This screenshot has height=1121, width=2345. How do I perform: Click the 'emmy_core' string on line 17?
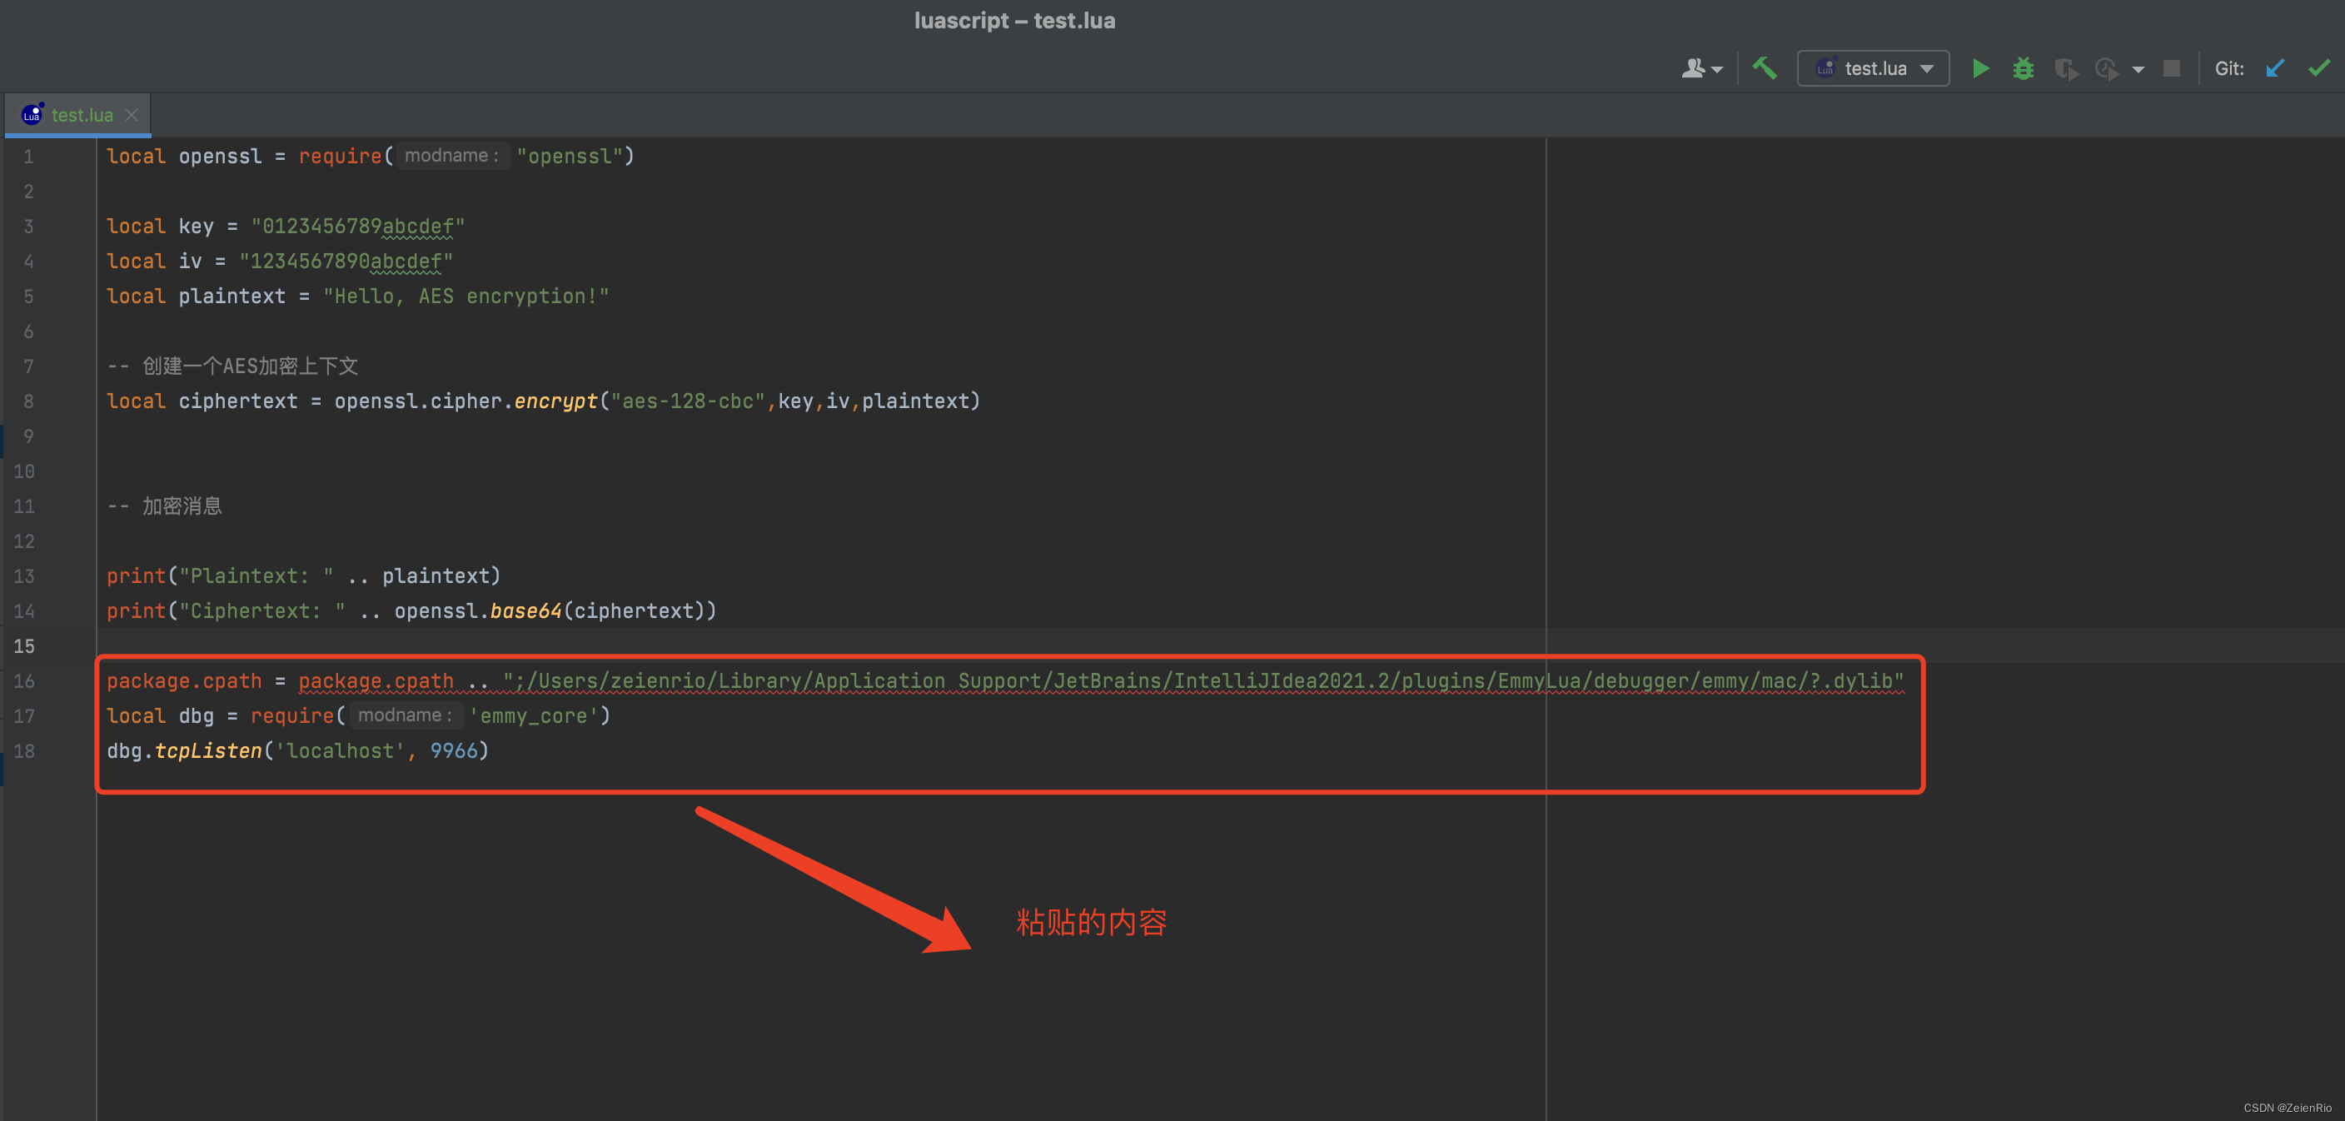point(534,715)
